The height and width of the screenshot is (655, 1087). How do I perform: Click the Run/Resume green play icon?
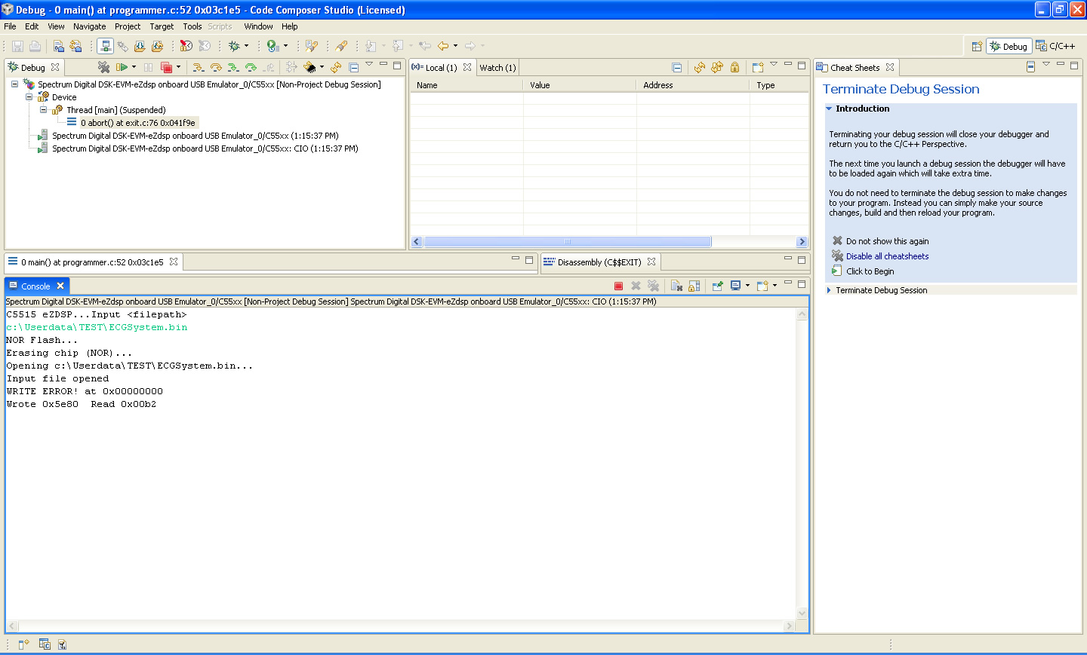(x=121, y=67)
